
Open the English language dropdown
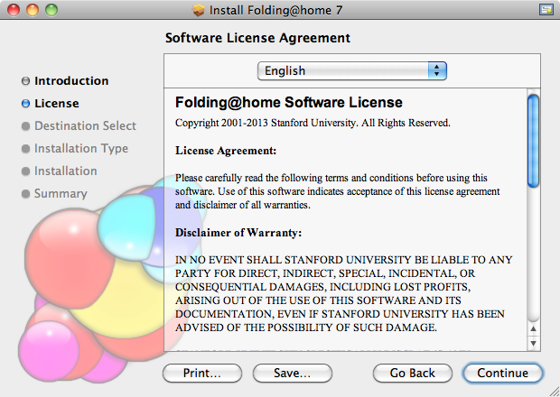pyautogui.click(x=352, y=70)
